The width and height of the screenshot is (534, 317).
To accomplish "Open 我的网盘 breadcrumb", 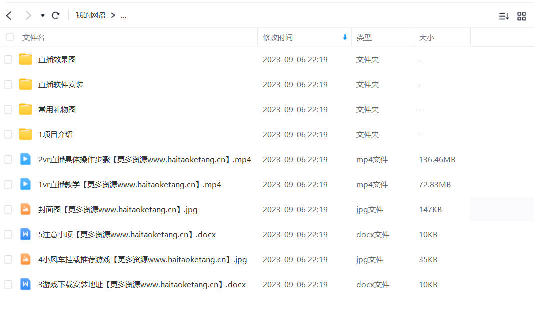I will pyautogui.click(x=90, y=15).
